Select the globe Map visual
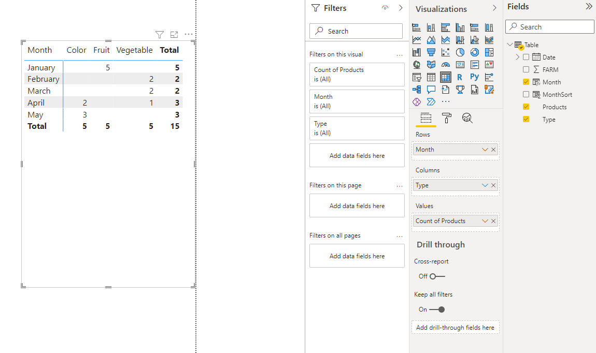Screen dimensions: 596x353 [417, 65]
